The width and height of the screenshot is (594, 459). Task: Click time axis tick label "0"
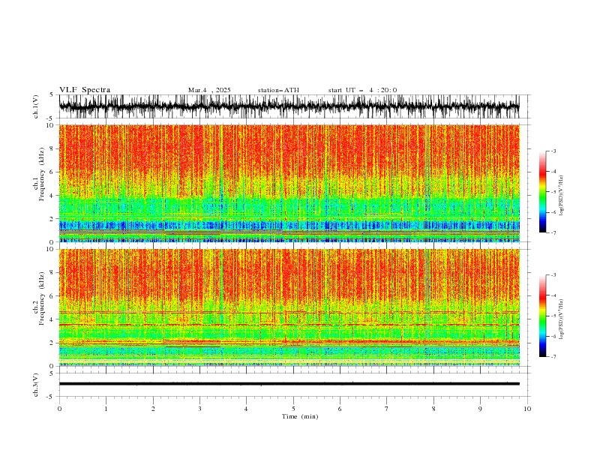pos(59,409)
